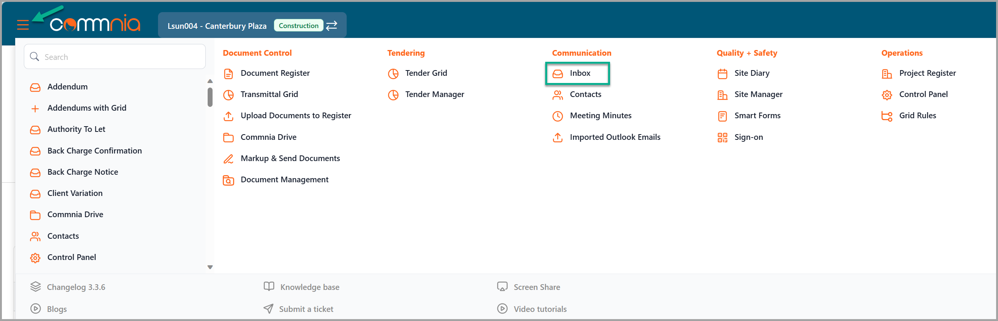Open Client Variation entry
The height and width of the screenshot is (321, 998).
75,193
